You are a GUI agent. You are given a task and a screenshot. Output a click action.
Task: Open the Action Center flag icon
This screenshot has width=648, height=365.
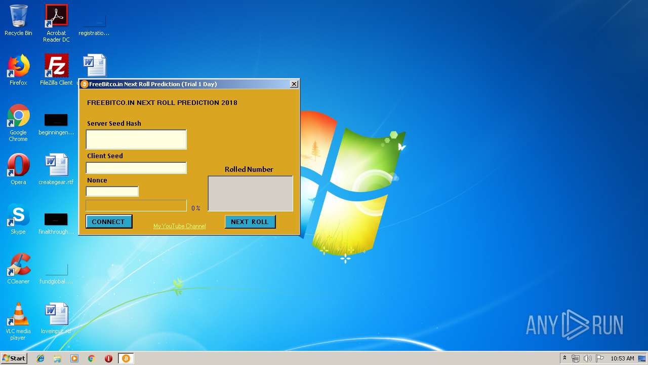pos(600,358)
